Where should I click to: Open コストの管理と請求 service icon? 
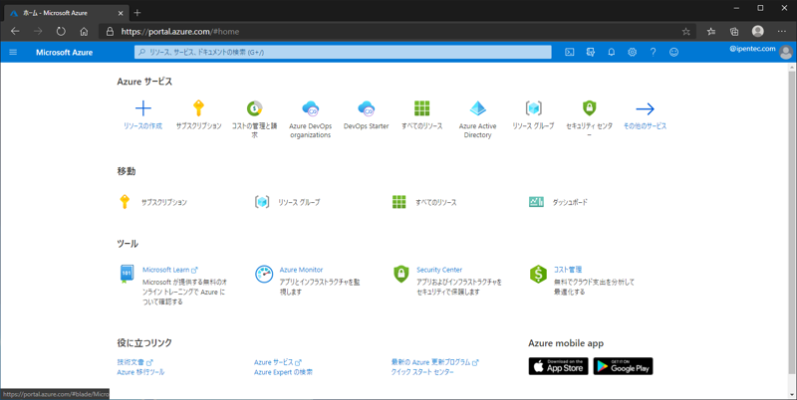click(x=255, y=108)
